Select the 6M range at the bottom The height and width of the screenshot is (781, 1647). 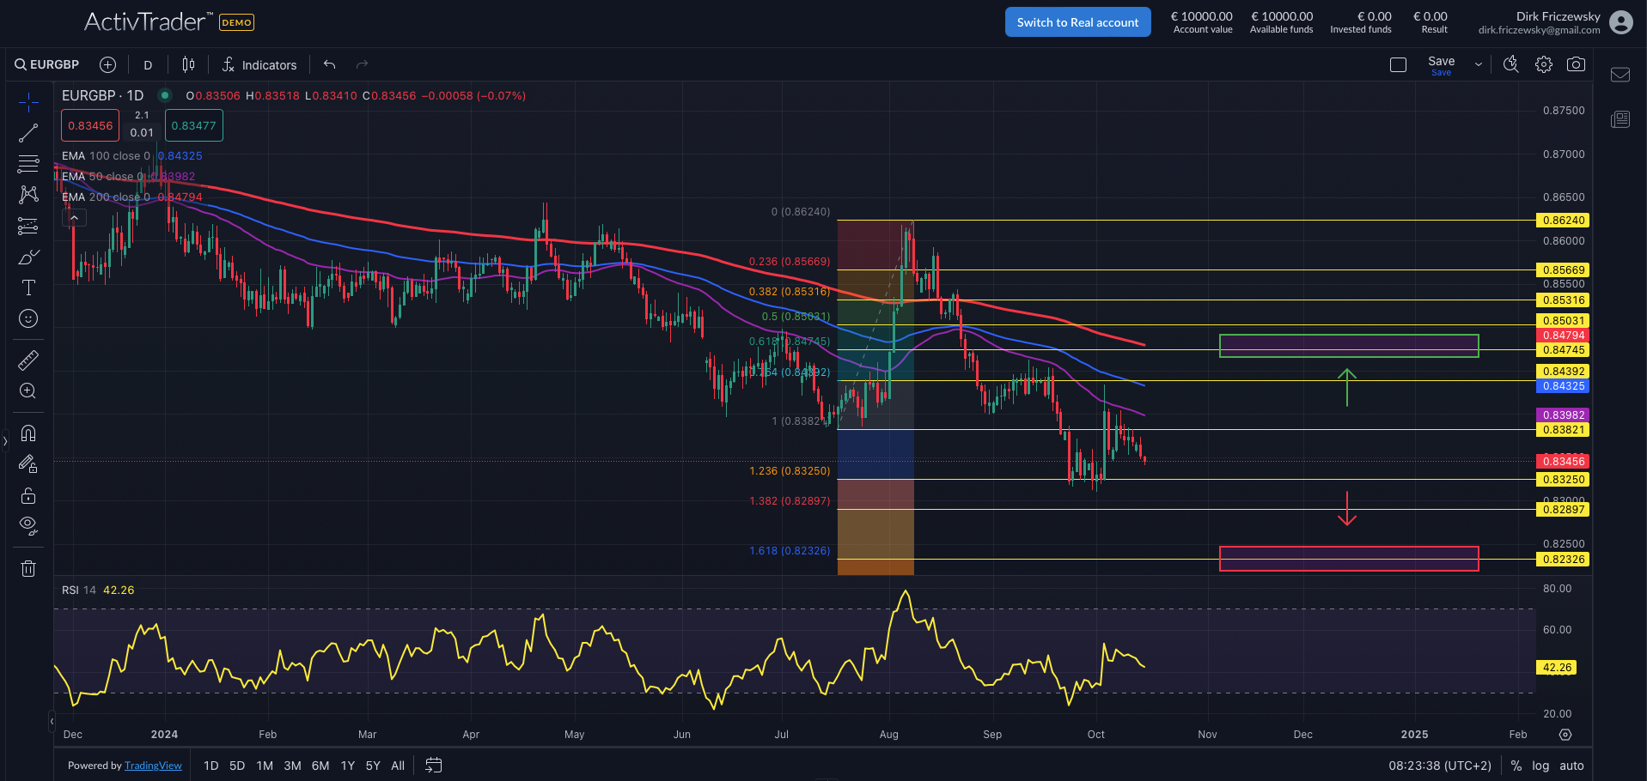[x=320, y=765]
